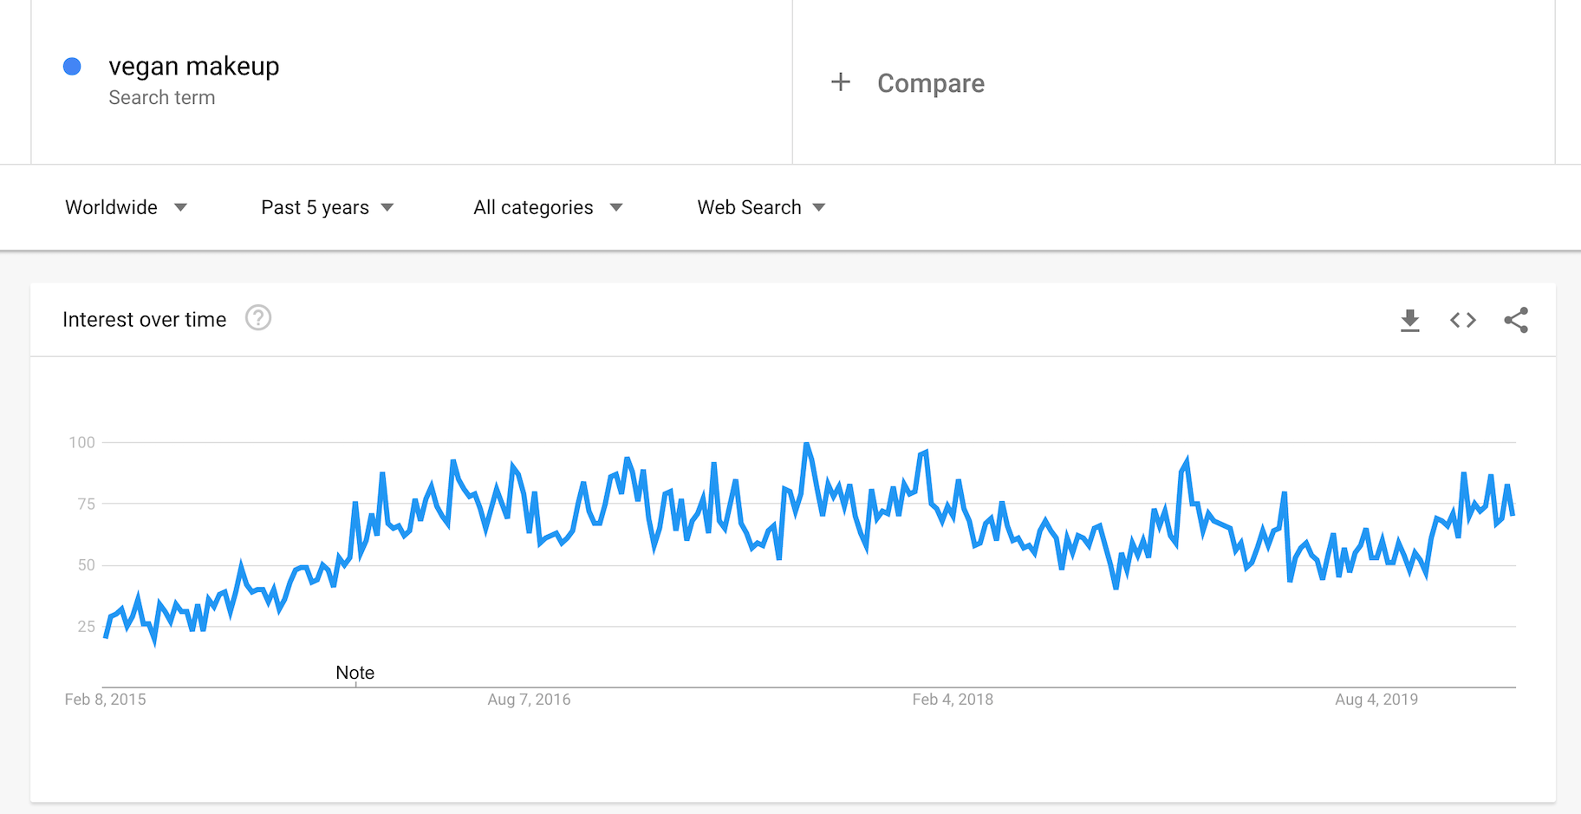Click the 100 value on the y-axis
The image size is (1581, 814).
click(x=82, y=442)
